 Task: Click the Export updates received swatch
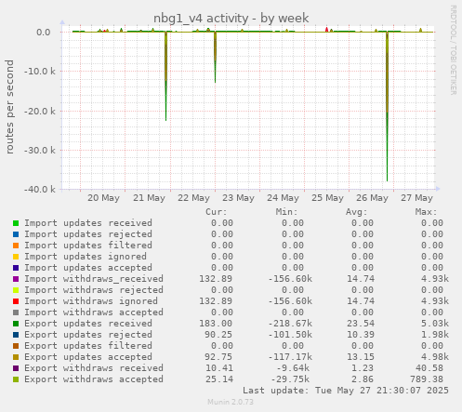(x=16, y=324)
